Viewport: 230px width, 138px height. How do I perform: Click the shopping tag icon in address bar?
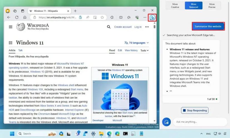click(x=80, y=18)
